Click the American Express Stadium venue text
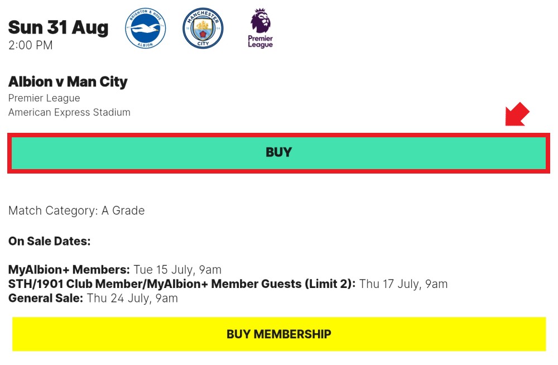This screenshot has width=558, height=365. (x=69, y=112)
